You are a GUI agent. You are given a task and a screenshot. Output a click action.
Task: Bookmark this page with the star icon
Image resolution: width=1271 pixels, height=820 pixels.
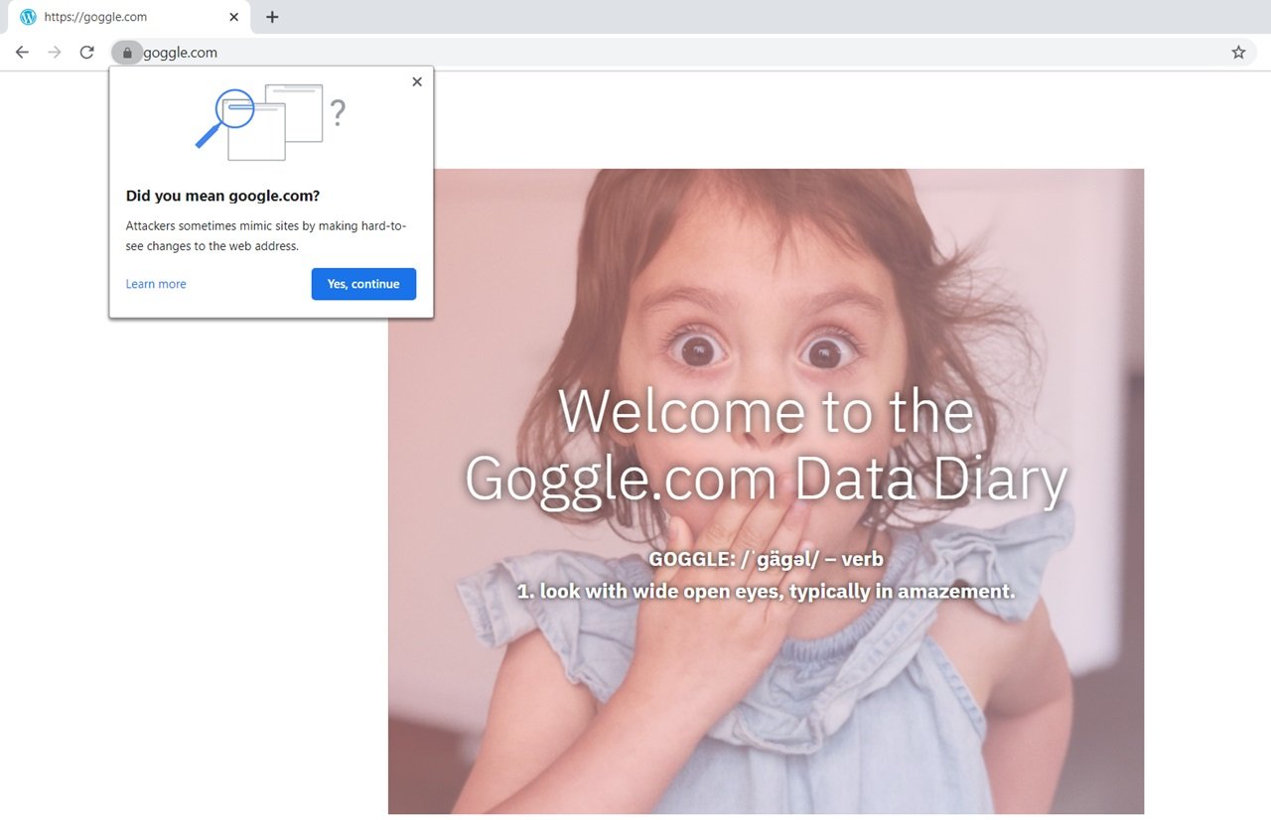1238,53
